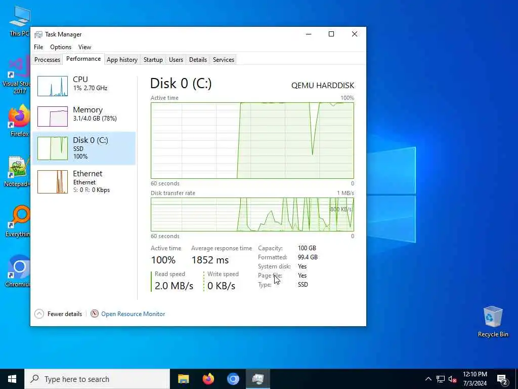518x389 pixels.
Task: Select the Recycle Bin desktop icon
Action: [493, 322]
